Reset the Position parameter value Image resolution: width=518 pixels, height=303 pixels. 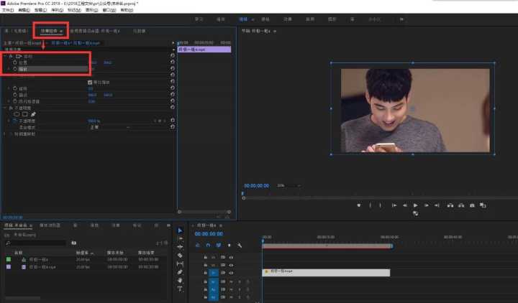click(173, 62)
